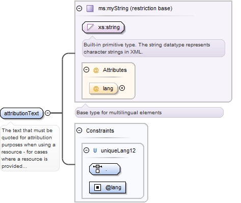
Task: Click the selector tree icon
Action: coord(97,169)
